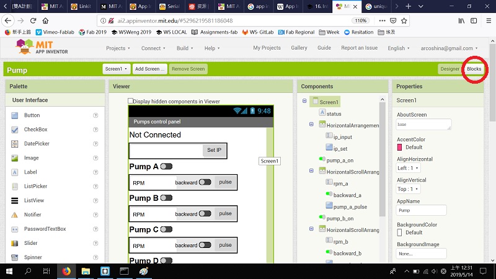The image size is (496, 279).
Task: Pick the BackgroundColor swatch
Action: click(399, 232)
